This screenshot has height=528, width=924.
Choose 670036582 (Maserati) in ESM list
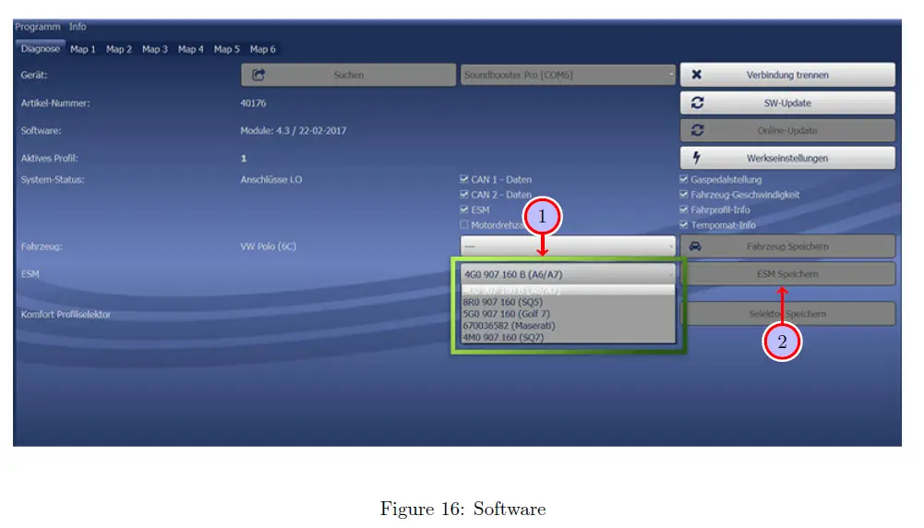[568, 325]
